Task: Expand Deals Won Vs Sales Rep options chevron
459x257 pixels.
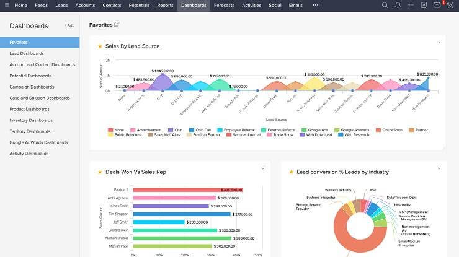Action: (262, 168)
